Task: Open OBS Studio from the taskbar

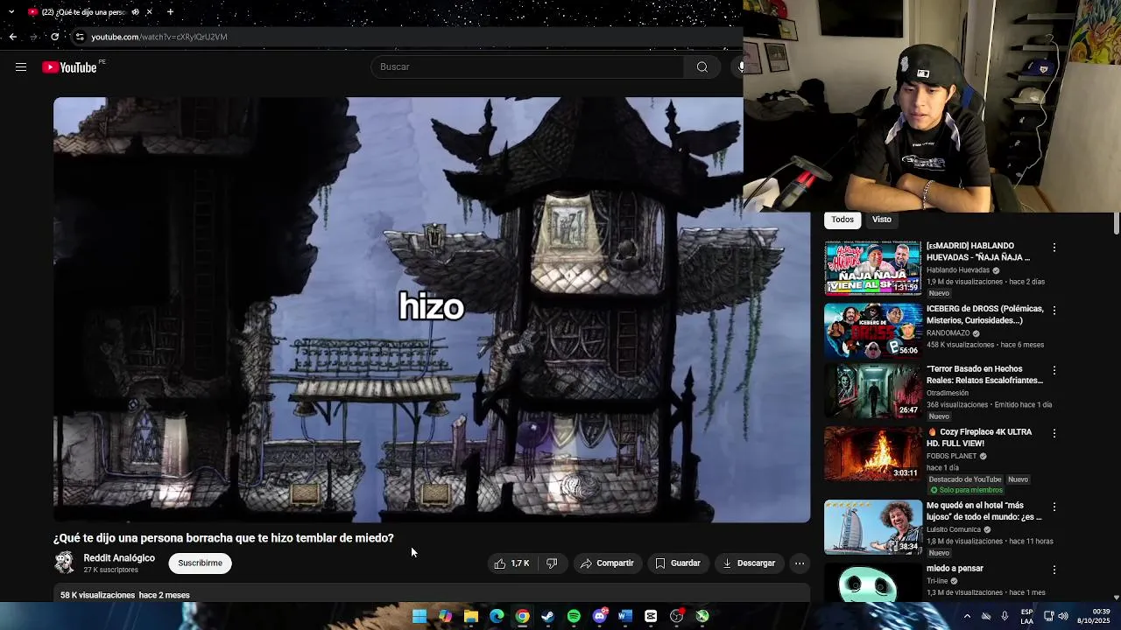Action: coord(676,616)
